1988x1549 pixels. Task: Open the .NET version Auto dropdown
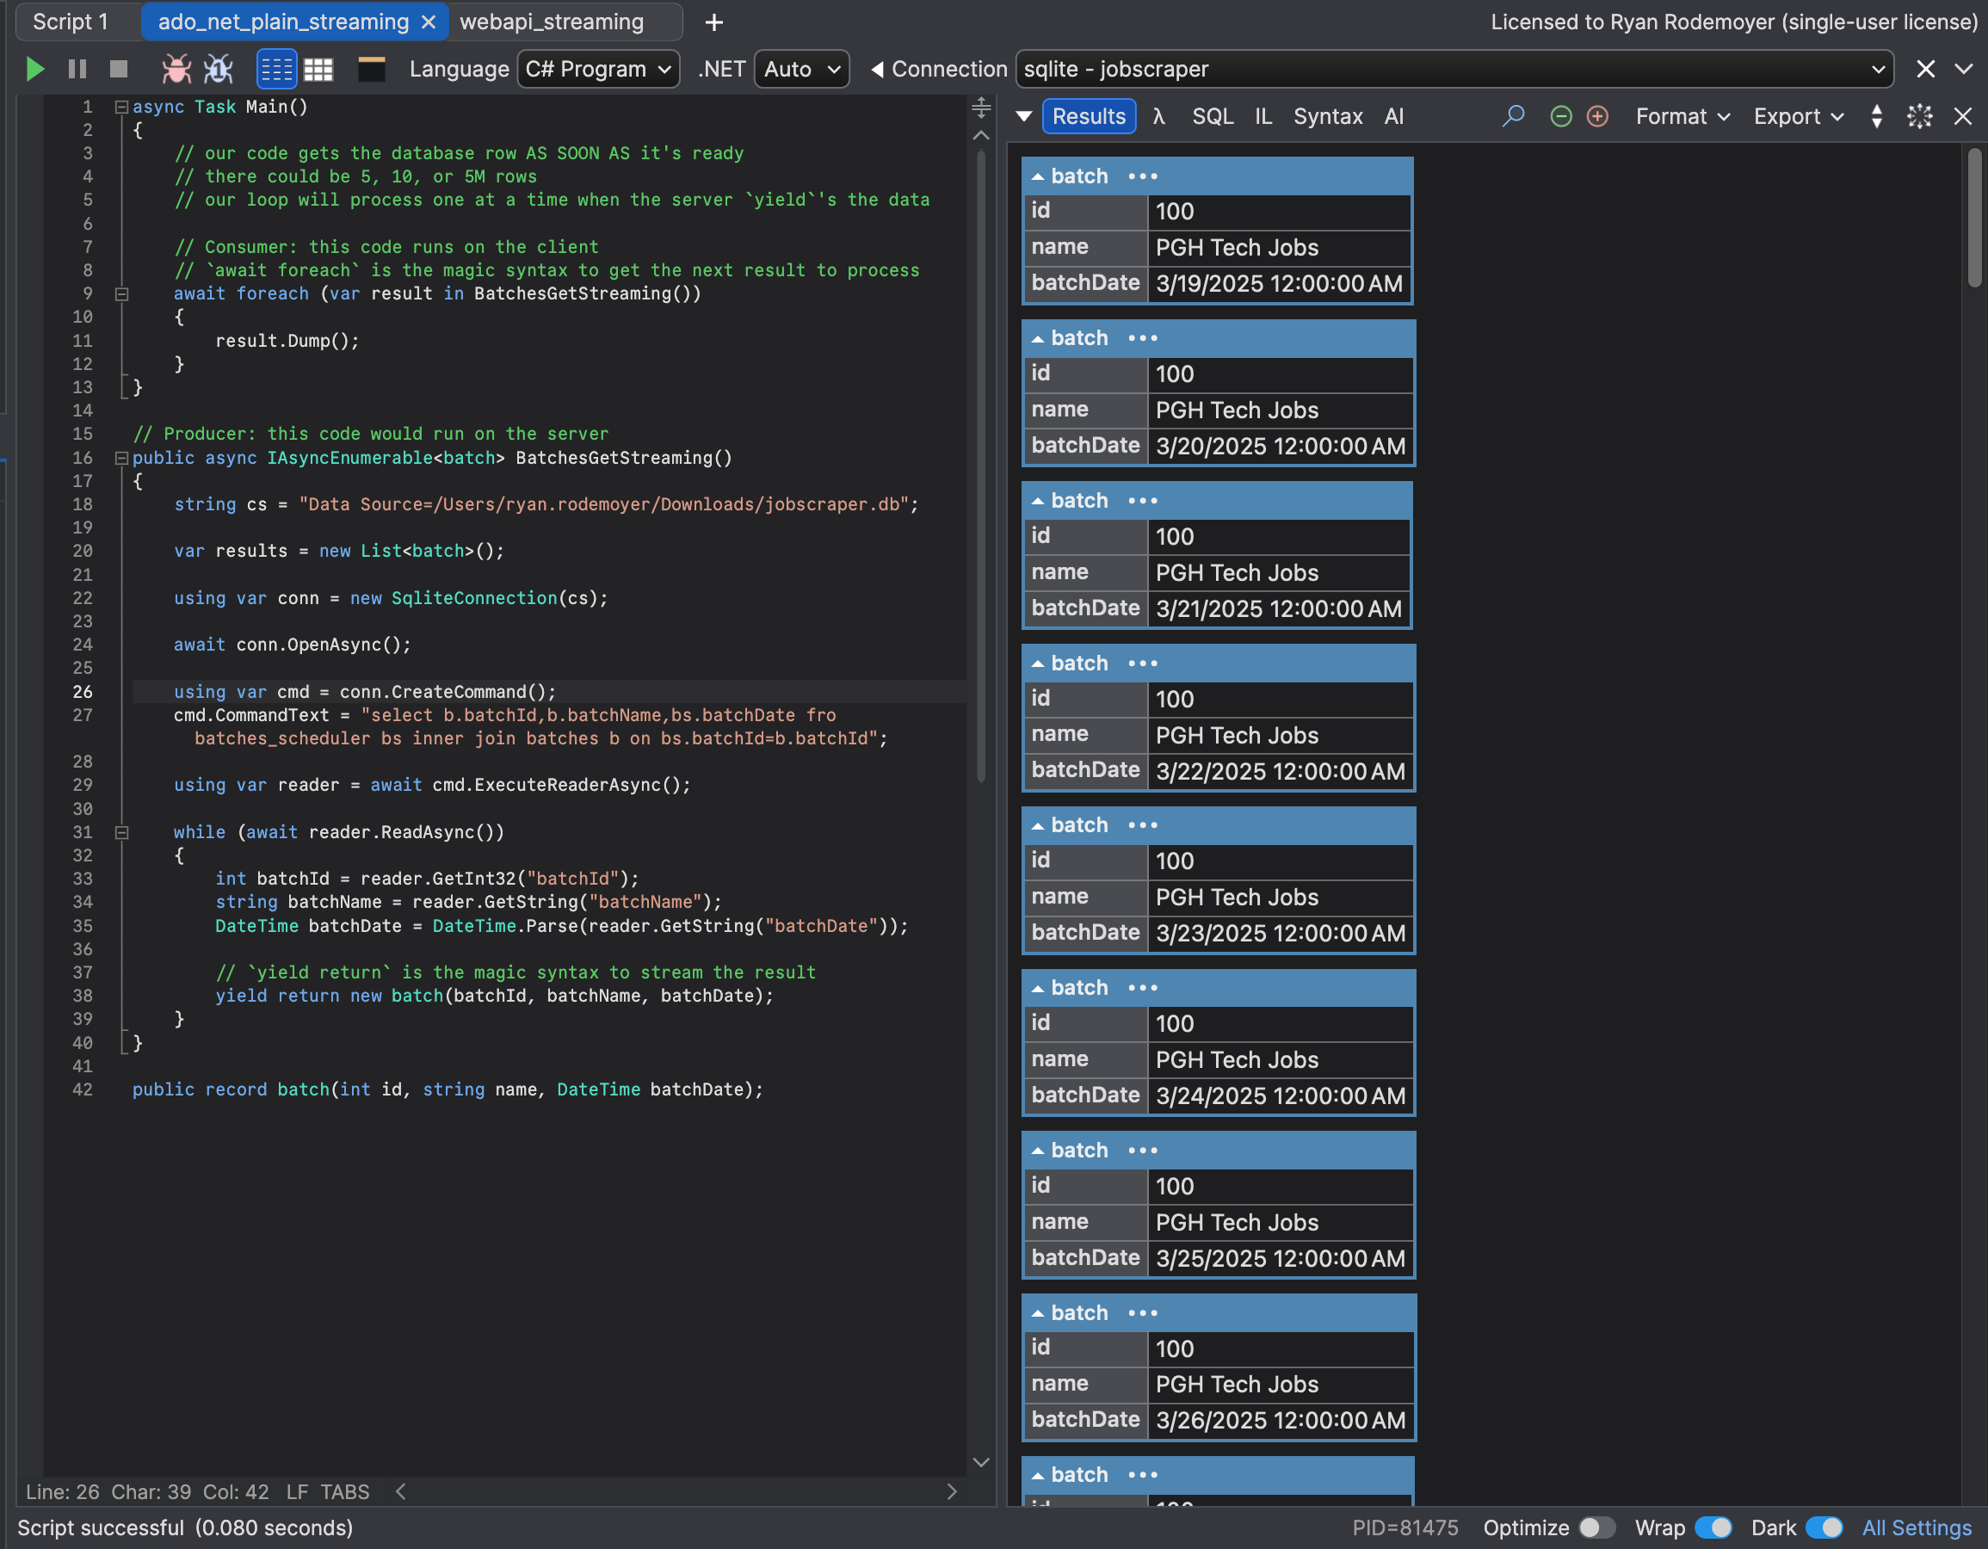(801, 69)
